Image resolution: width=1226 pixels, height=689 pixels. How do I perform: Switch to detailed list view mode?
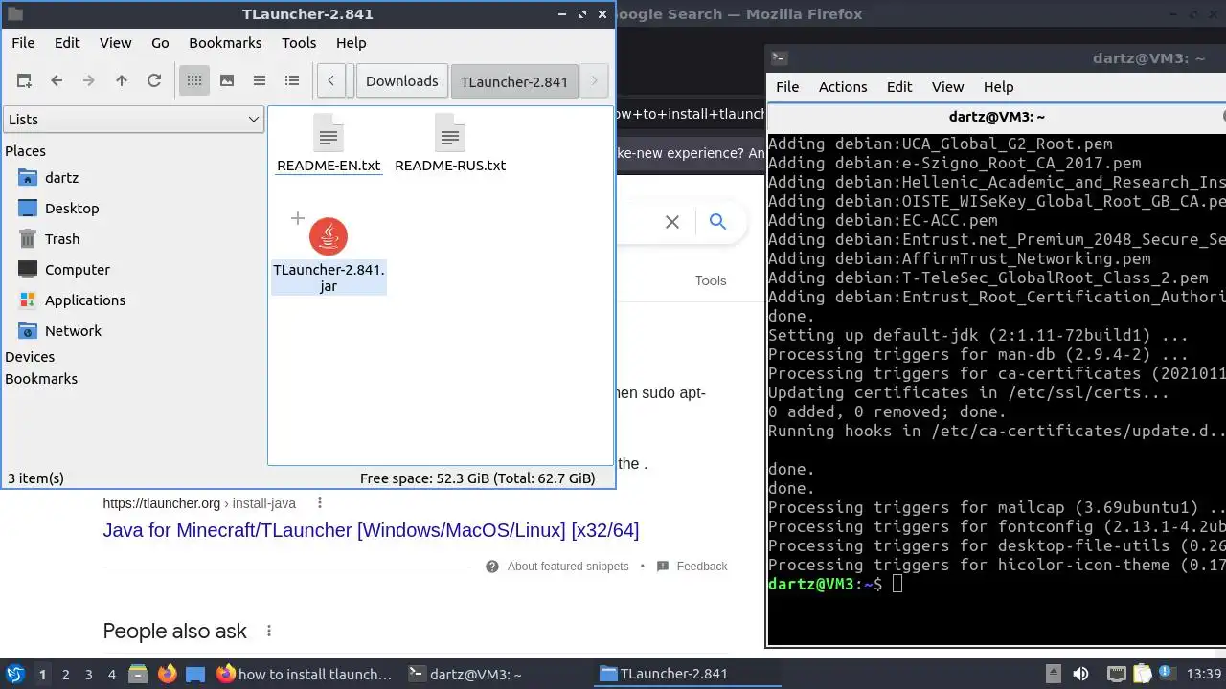pos(292,81)
